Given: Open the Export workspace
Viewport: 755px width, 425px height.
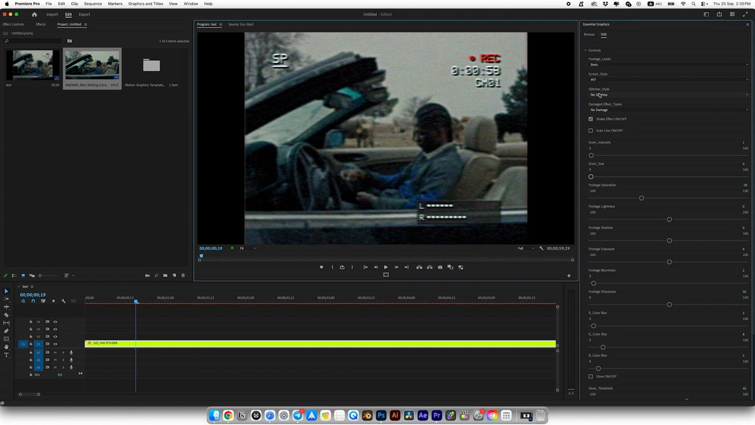Looking at the screenshot, I should tap(84, 14).
